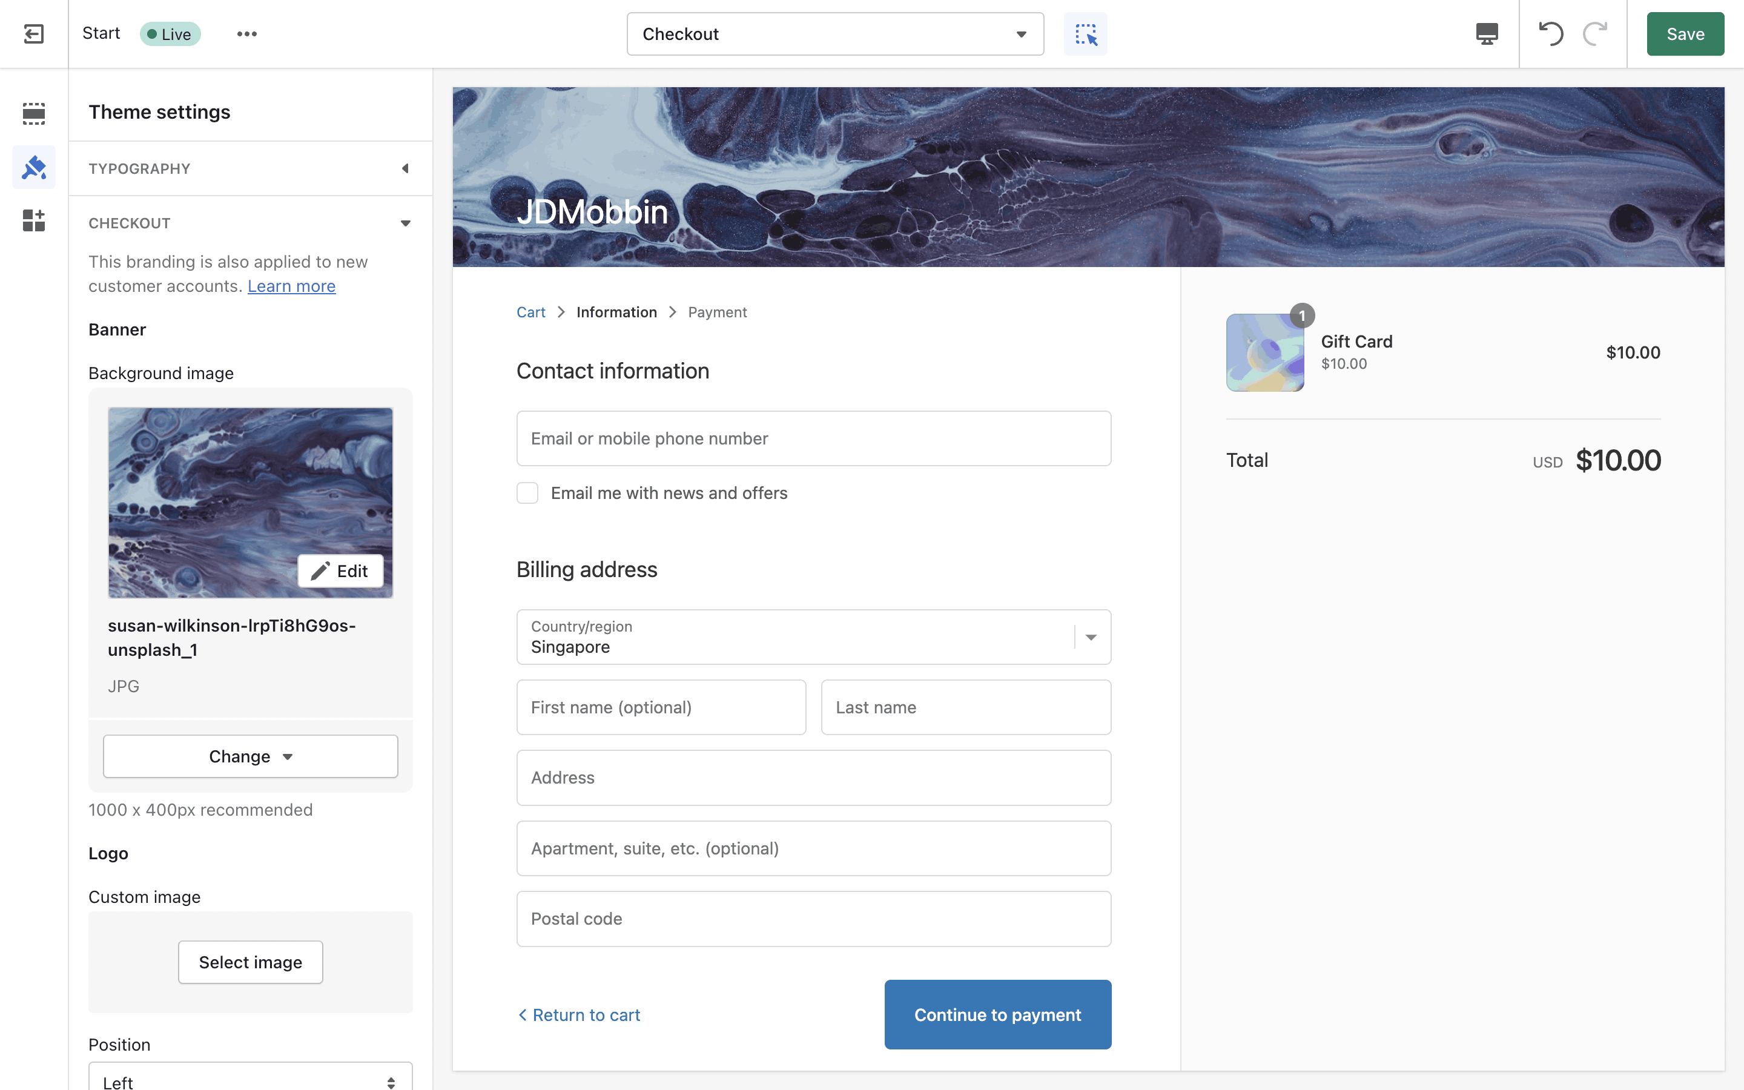This screenshot has height=1090, width=1744.
Task: Open the App embeds sidebar icon
Action: click(34, 220)
